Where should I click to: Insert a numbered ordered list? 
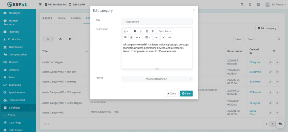point(131,38)
